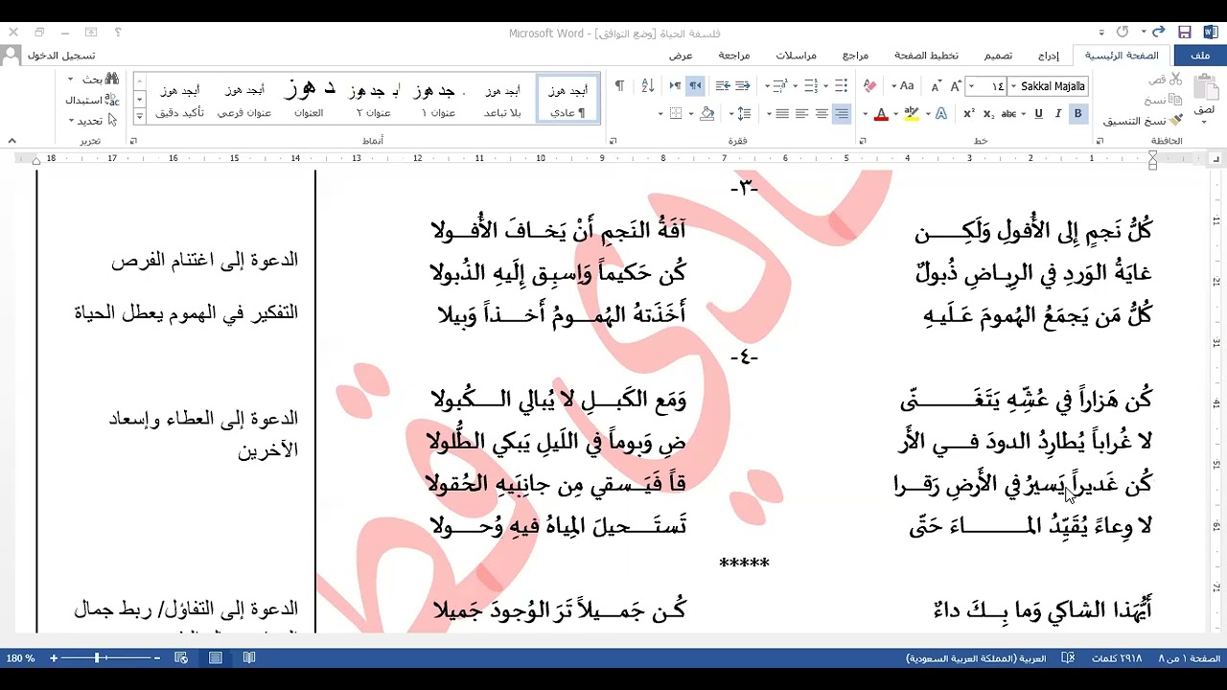Click the Cut (قص) scissors icon

tap(1177, 79)
